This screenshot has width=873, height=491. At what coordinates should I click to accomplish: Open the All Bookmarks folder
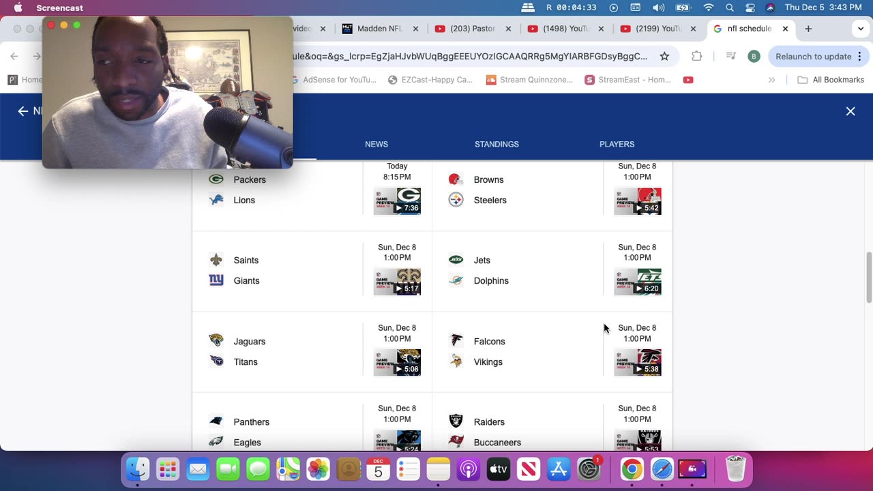pos(831,80)
